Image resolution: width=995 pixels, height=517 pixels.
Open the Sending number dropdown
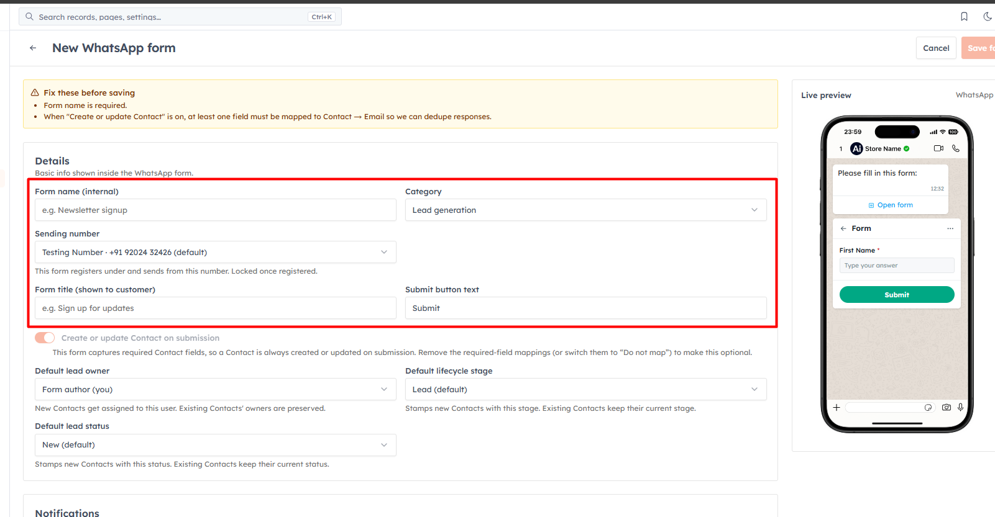click(215, 252)
